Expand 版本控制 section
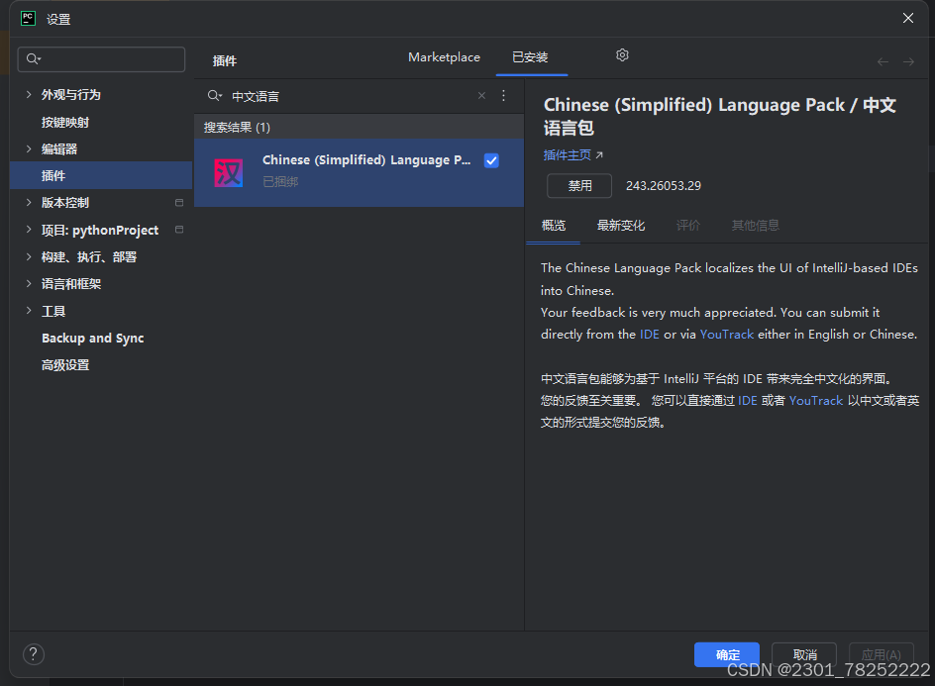 click(29, 203)
